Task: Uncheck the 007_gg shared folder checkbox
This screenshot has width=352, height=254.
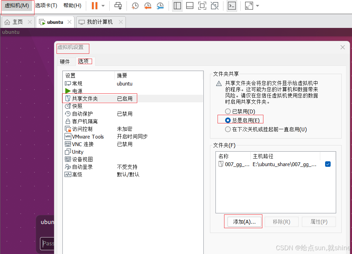Action: pos(328,164)
